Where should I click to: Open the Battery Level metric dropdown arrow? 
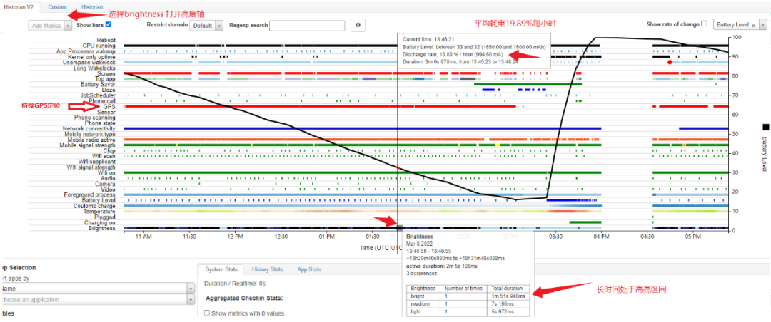click(762, 25)
